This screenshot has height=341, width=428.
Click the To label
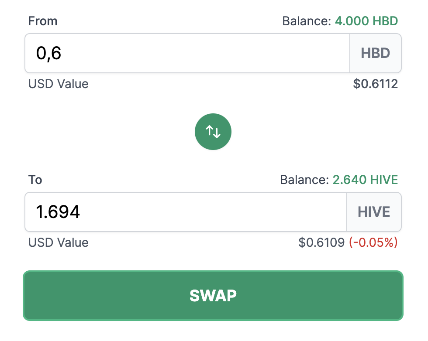(x=35, y=180)
